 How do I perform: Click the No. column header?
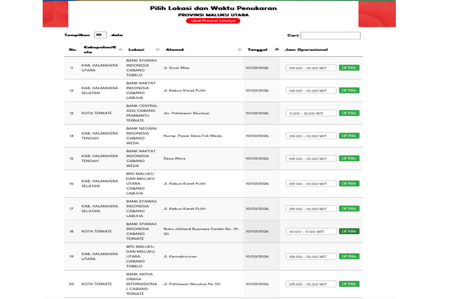[73, 50]
